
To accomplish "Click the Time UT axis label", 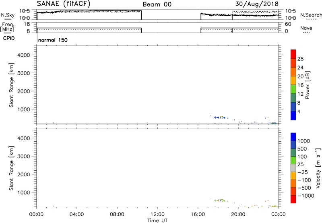I will pyautogui.click(x=157, y=221).
